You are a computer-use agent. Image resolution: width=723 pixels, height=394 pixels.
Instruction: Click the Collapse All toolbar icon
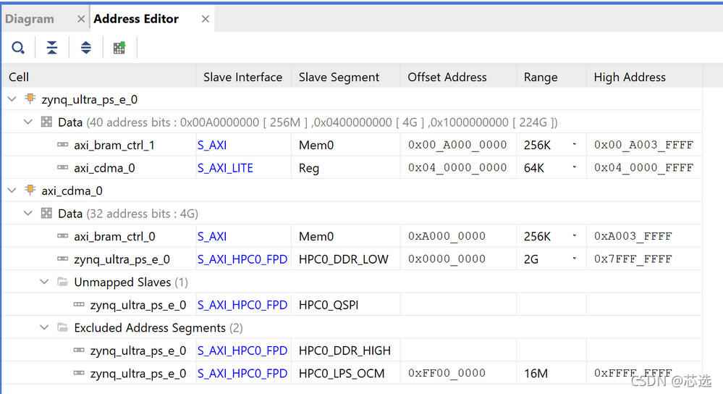click(x=52, y=48)
